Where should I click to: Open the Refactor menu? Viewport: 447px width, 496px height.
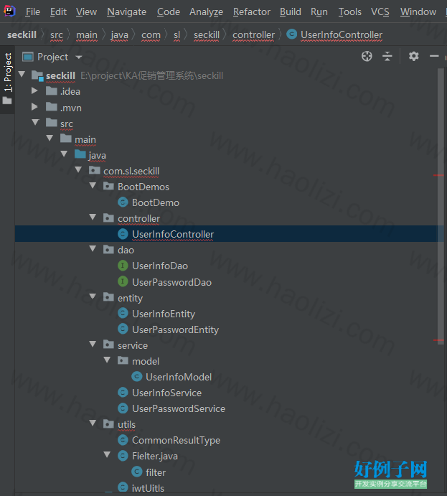[252, 11]
